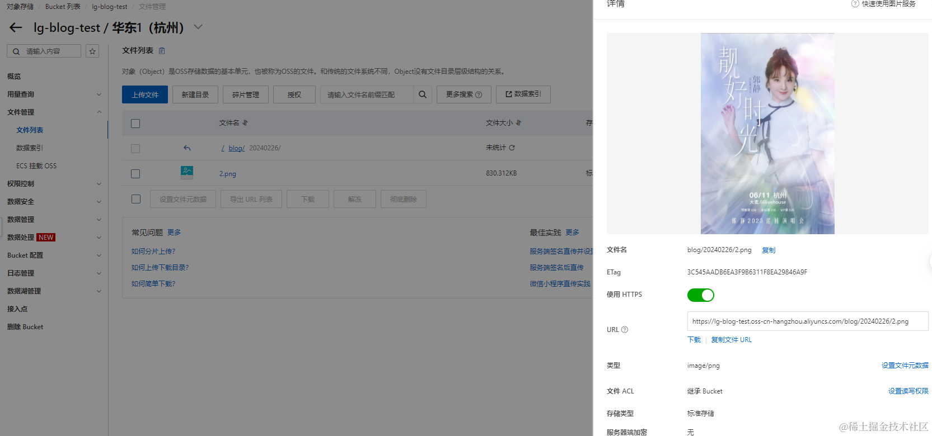Click 更多 next to 常见问题
The height and width of the screenshot is (436, 932).
174,233
